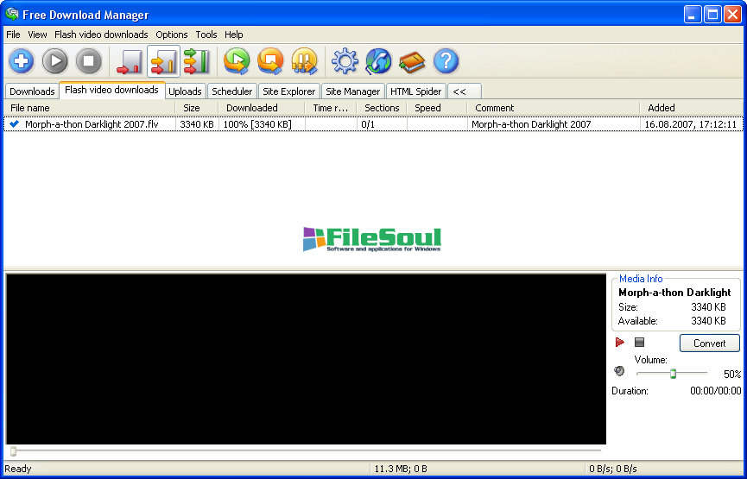This screenshot has height=479, width=747.
Task: Select the light traffic mode icon
Action: pos(130,61)
